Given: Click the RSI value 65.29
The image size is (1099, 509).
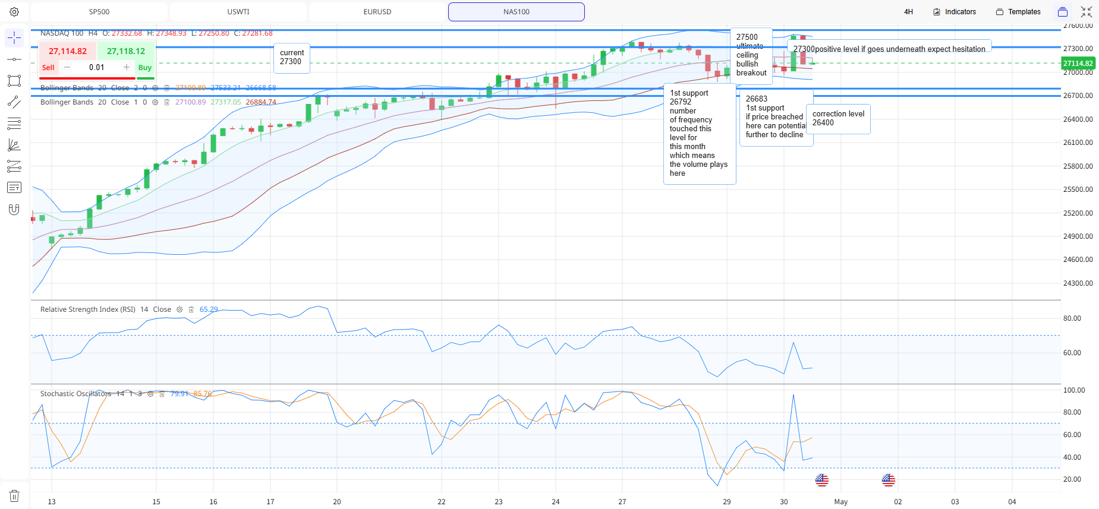Looking at the screenshot, I should (x=209, y=309).
